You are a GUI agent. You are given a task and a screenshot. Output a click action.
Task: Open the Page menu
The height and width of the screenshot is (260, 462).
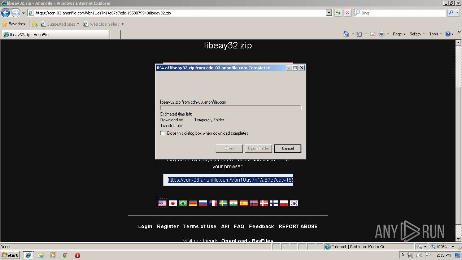pos(399,34)
